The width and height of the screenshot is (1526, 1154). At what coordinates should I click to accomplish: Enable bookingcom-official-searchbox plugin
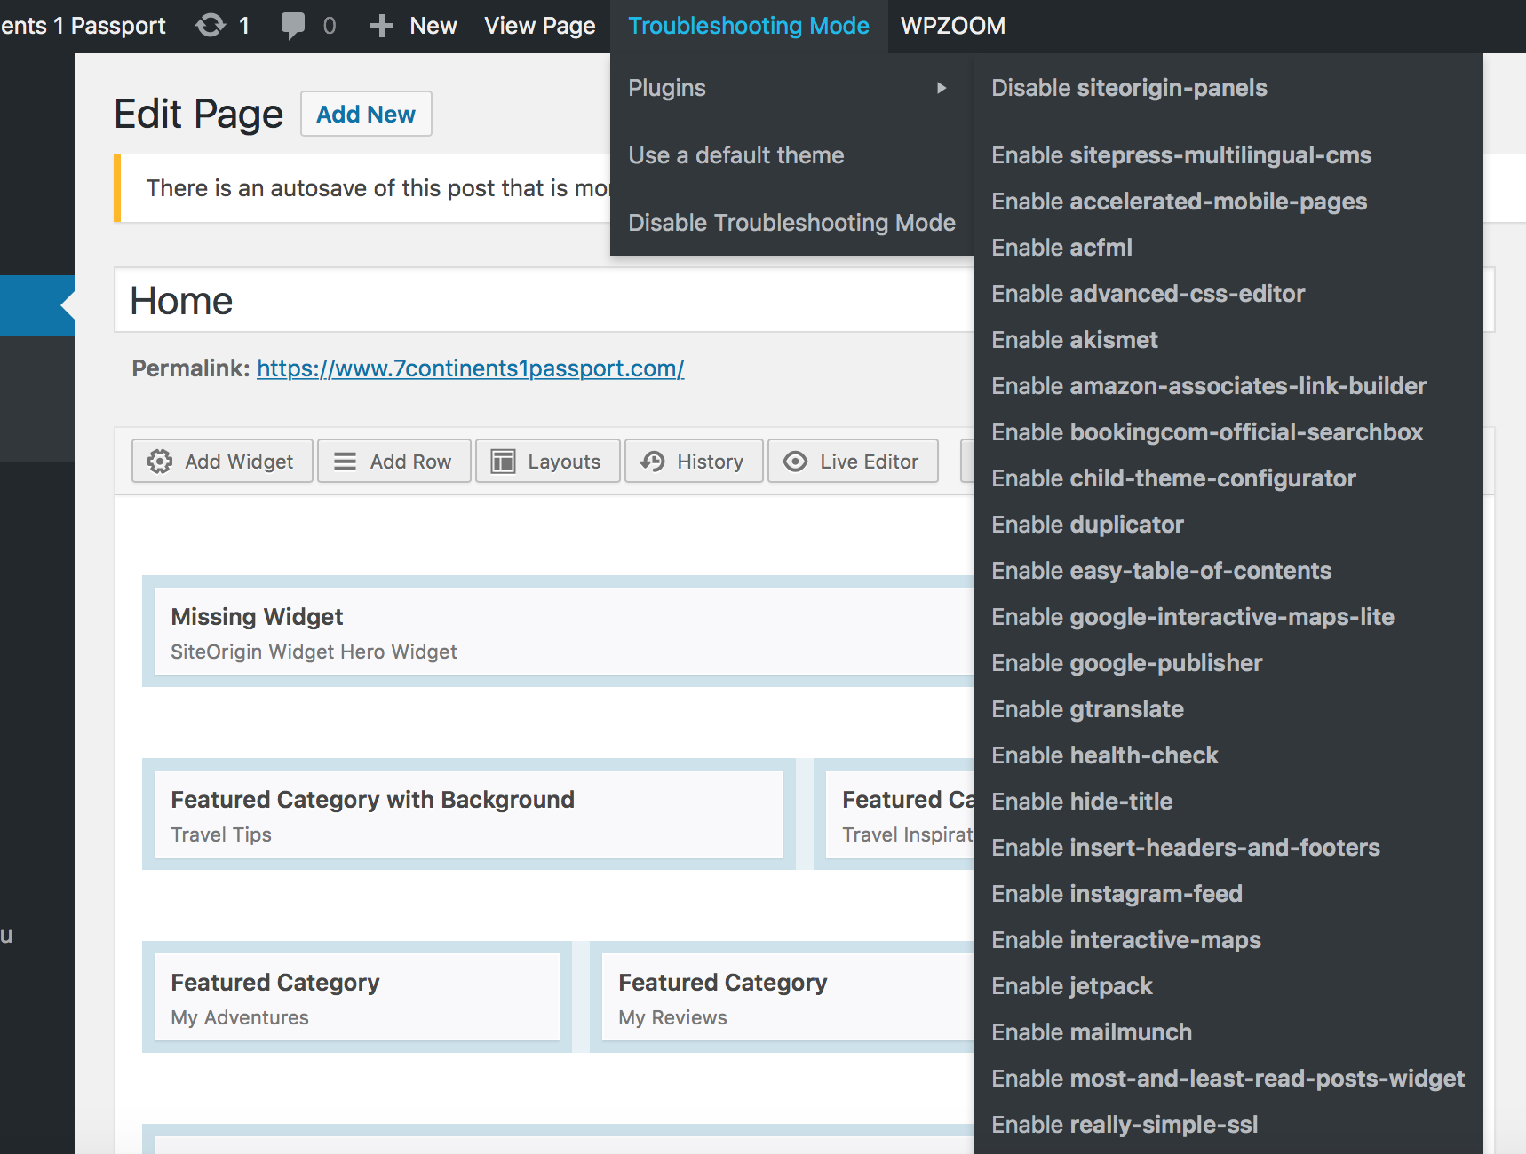point(1207,432)
